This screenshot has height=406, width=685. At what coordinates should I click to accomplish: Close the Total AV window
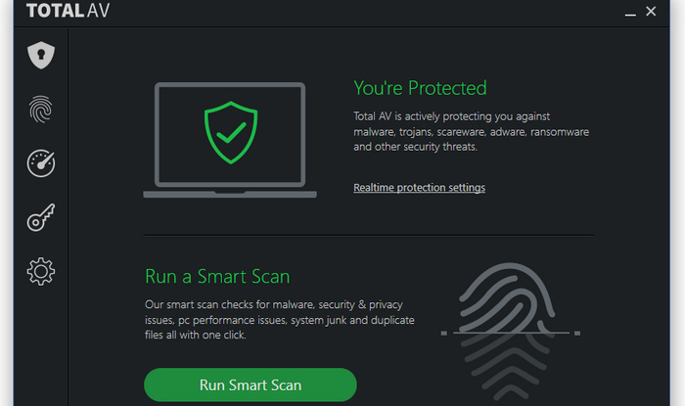tap(651, 12)
